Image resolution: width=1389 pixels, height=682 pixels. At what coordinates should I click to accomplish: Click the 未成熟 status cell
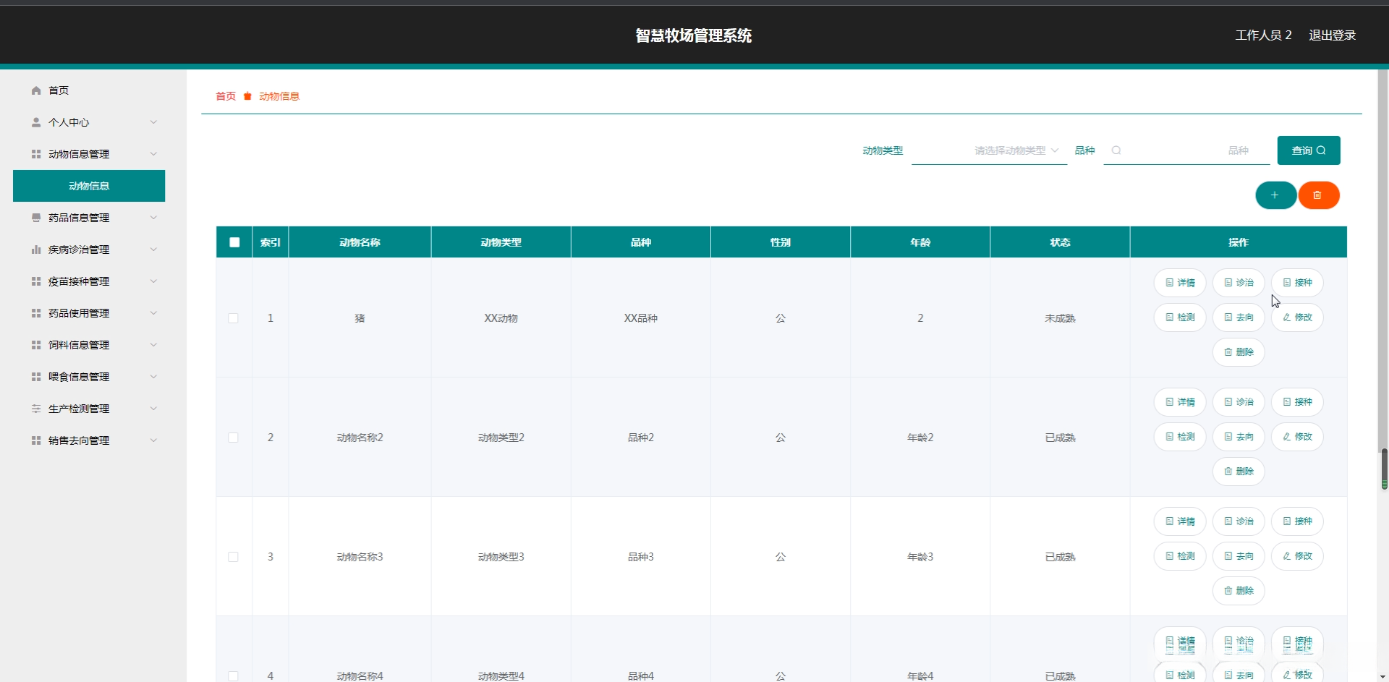[1060, 318]
